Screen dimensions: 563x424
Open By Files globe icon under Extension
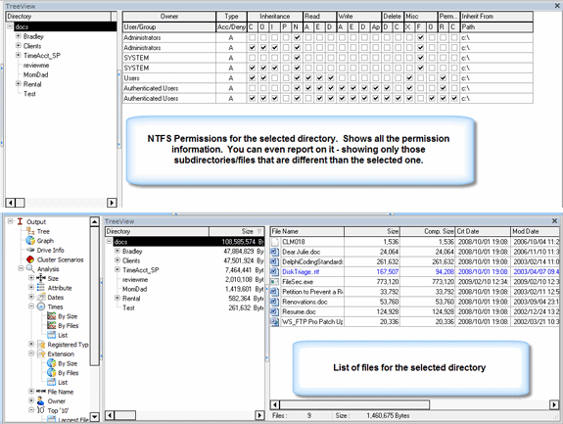click(x=51, y=373)
